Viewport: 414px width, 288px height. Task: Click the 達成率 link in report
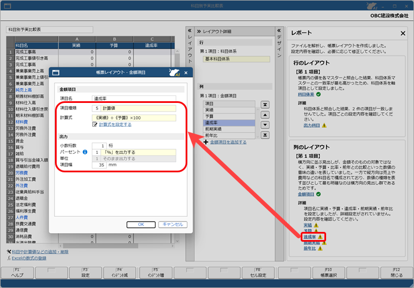310,237
